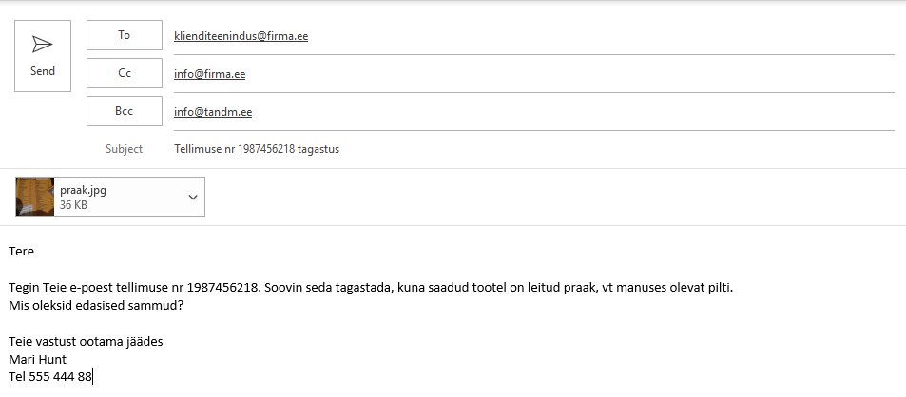Place cursor in the 'Tere' greeting line
This screenshot has height=397, width=906.
click(x=21, y=252)
